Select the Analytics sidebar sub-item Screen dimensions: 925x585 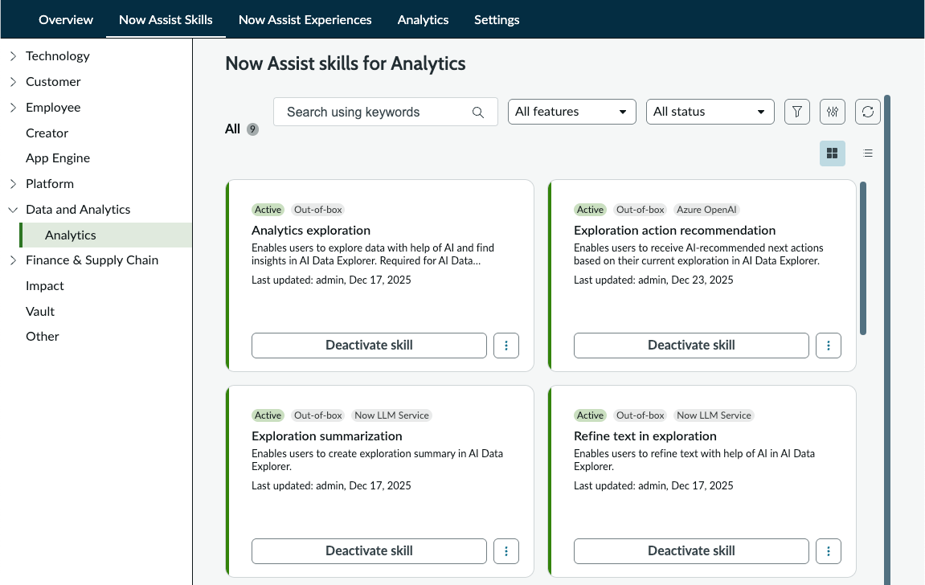click(x=105, y=235)
